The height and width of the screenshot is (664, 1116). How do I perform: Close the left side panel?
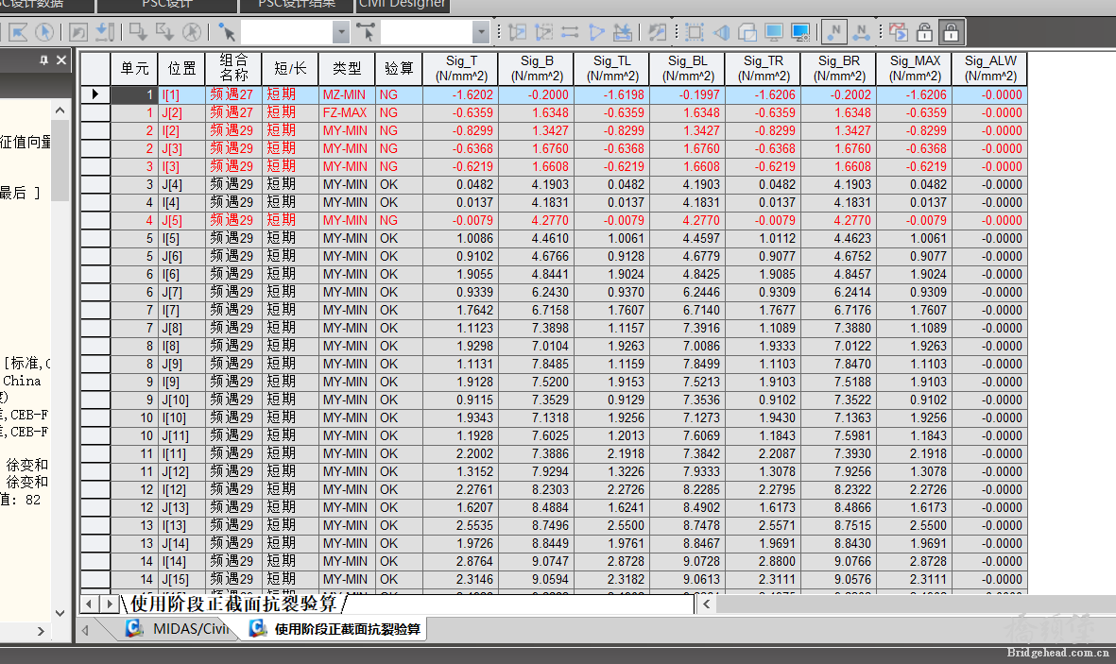61,60
